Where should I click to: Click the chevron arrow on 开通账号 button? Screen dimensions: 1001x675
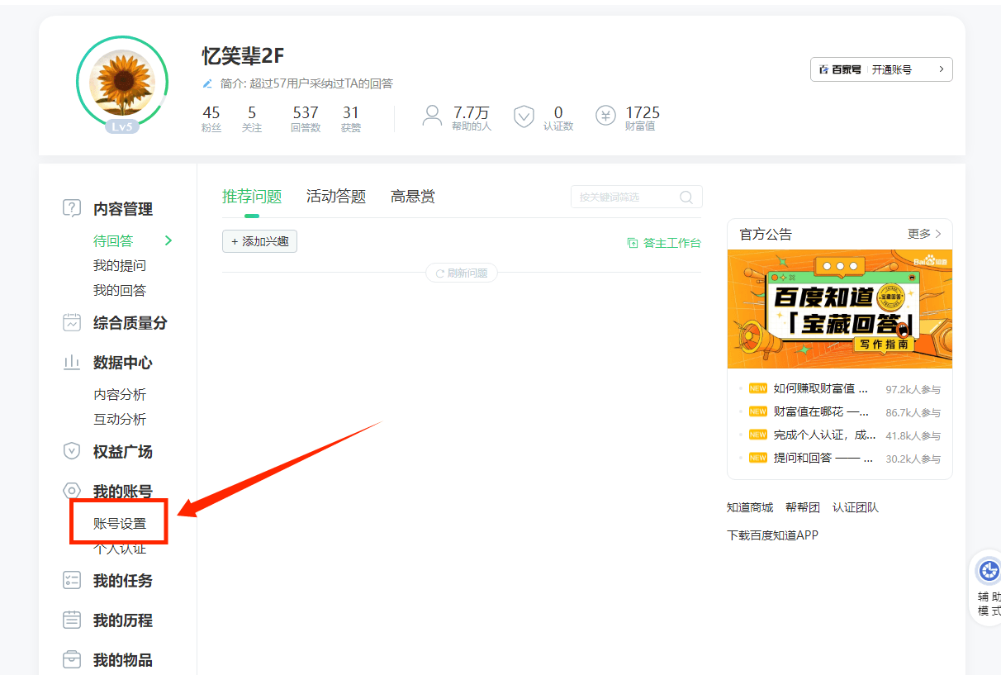(x=941, y=69)
